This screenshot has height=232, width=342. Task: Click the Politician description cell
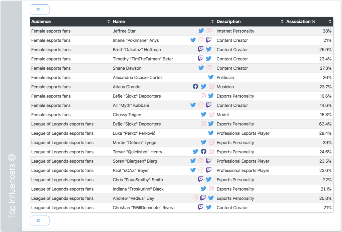click(x=225, y=78)
